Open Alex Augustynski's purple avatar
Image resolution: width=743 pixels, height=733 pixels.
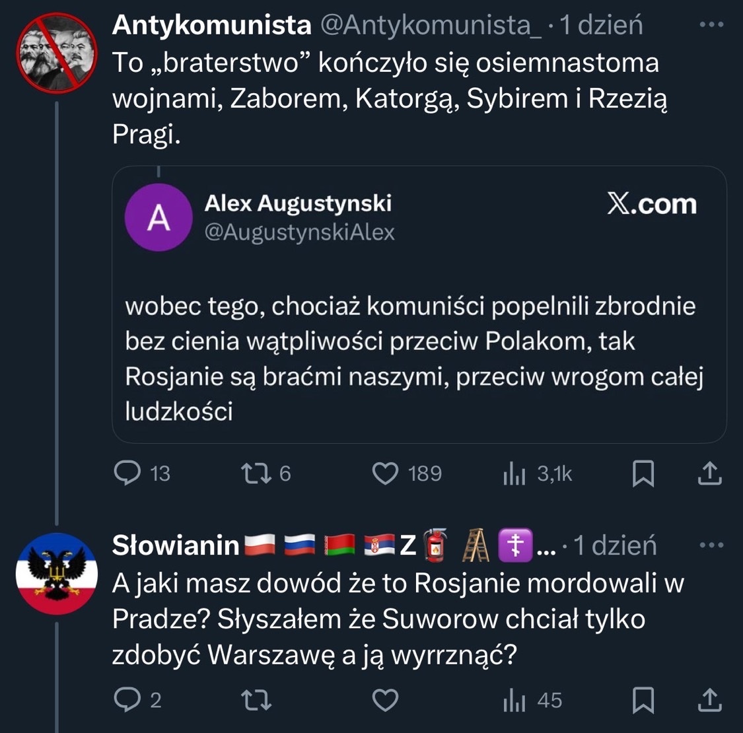pos(159,218)
